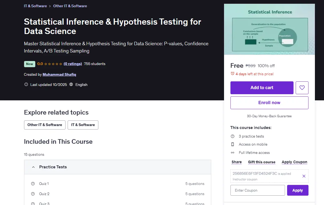The image size is (324, 205).
Task: Select Other IT & Software topic chip
Action: point(45,125)
